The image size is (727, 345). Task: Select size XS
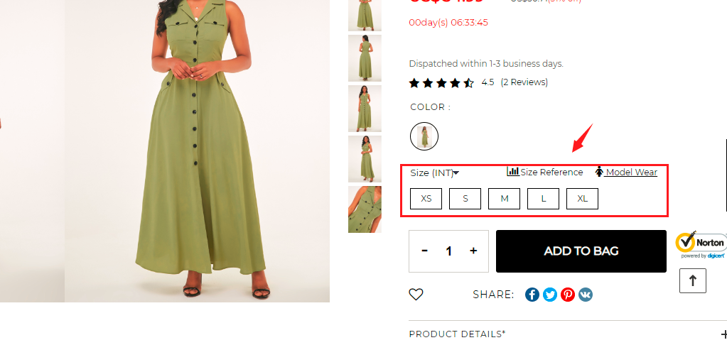tap(426, 199)
